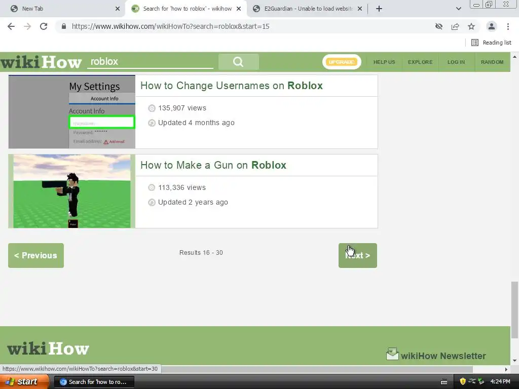Click the scrollbar up arrow

[x=515, y=57]
